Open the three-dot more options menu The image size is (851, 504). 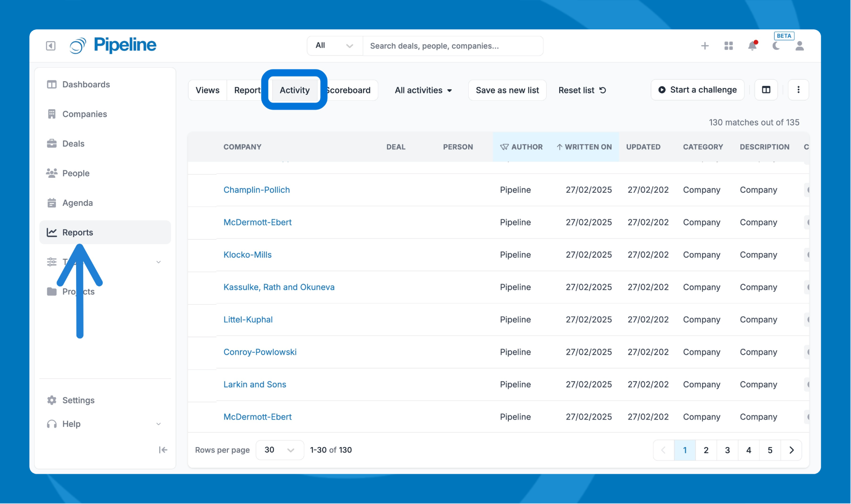coord(798,90)
